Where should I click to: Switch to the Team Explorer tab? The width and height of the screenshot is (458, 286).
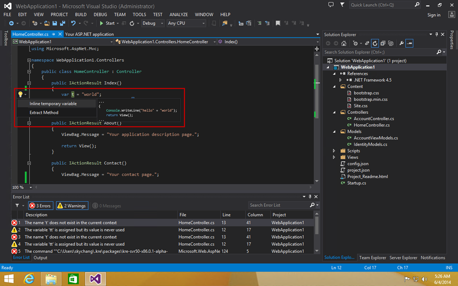[x=373, y=258]
